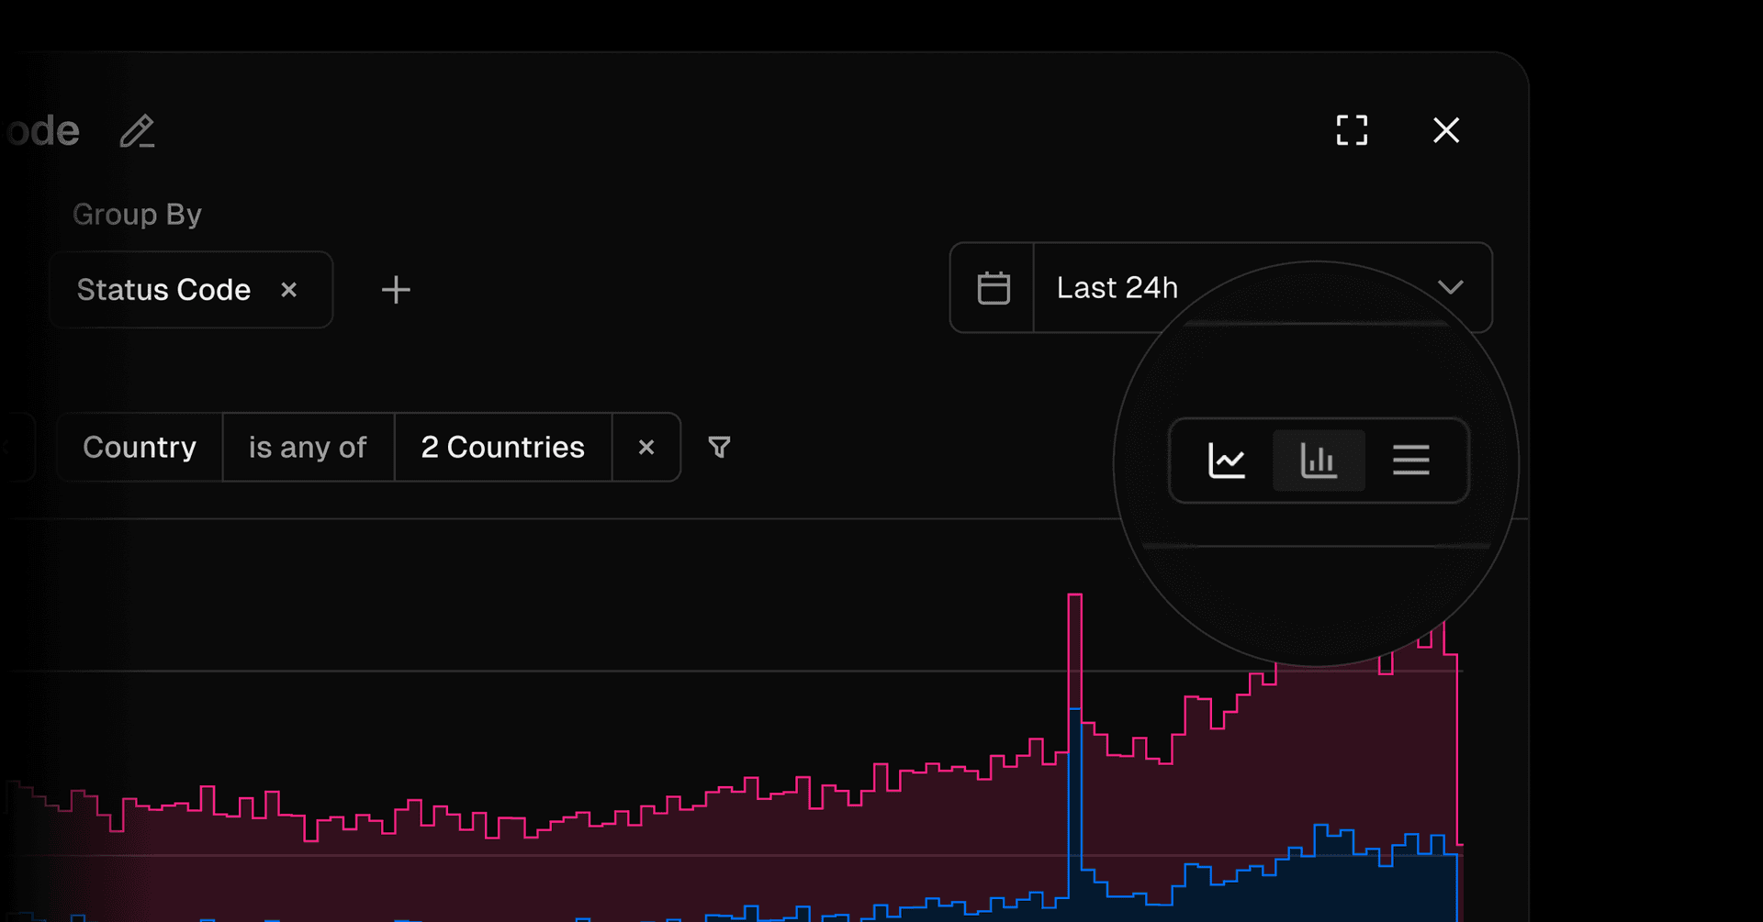Open the 2 Countries value selector
The image size is (1763, 922).
(502, 448)
